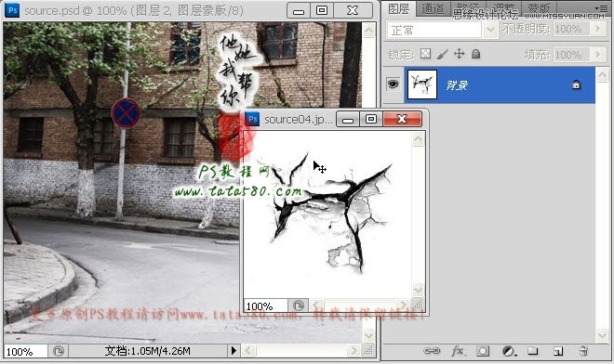Minimize the source04.jpg window
The image size is (614, 364).
pyautogui.click(x=348, y=119)
